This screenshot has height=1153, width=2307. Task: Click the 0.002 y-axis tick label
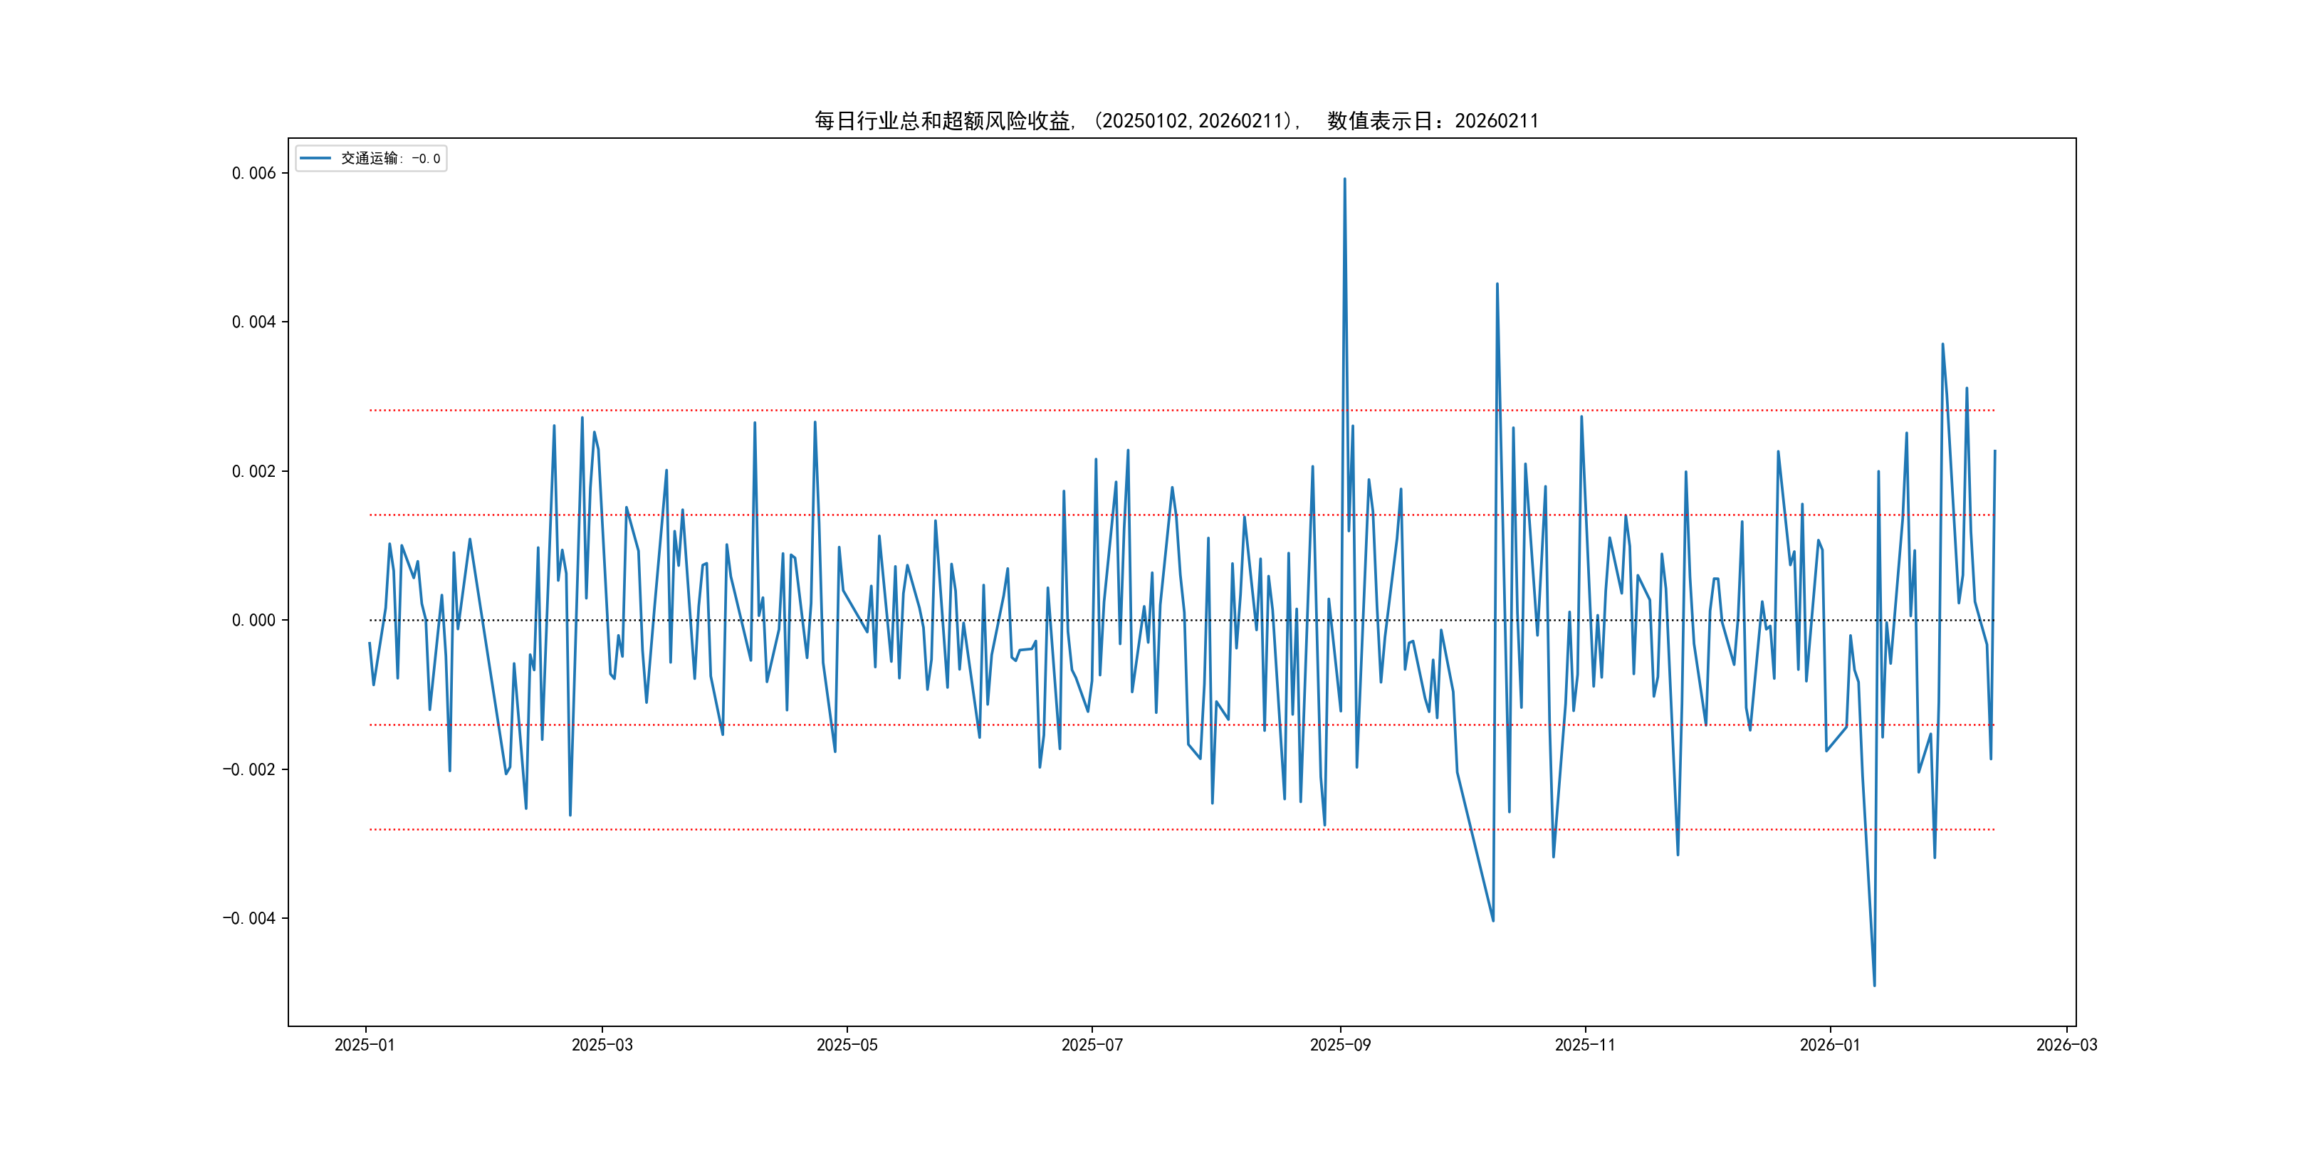pos(253,471)
